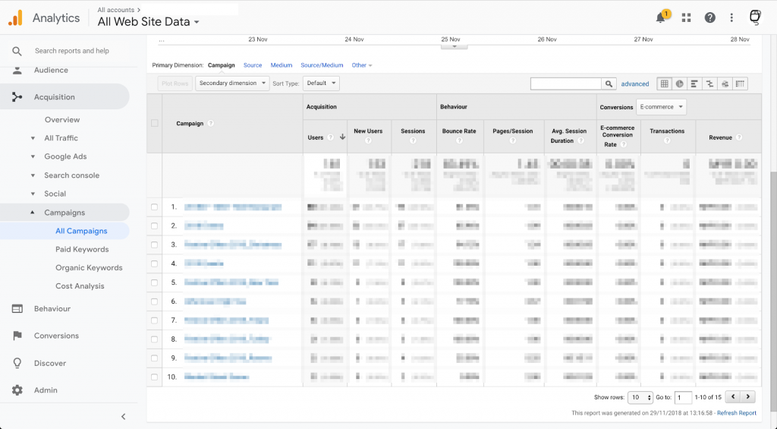Select All Campaigns report
The width and height of the screenshot is (777, 429).
click(81, 231)
